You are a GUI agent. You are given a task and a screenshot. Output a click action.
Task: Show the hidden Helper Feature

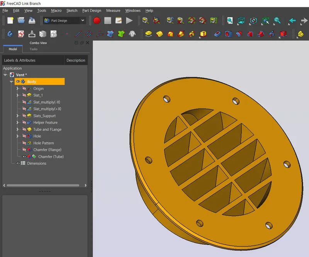(x=24, y=123)
